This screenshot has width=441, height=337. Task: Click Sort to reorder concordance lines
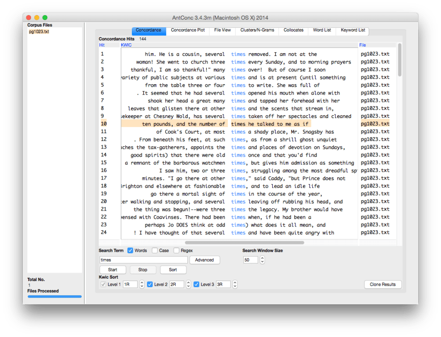173,269
